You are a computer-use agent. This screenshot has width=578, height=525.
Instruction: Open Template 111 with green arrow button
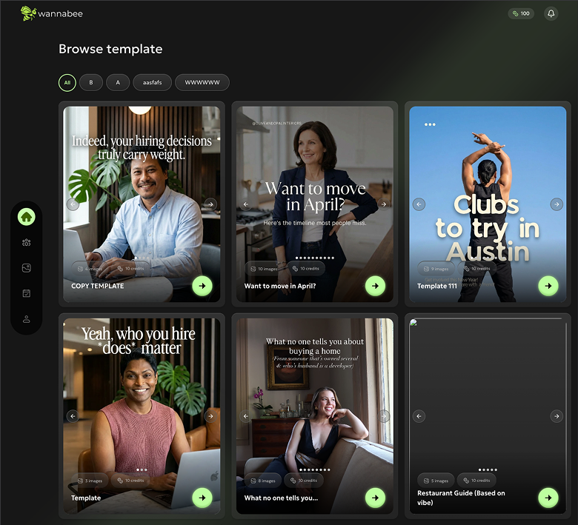(x=548, y=286)
